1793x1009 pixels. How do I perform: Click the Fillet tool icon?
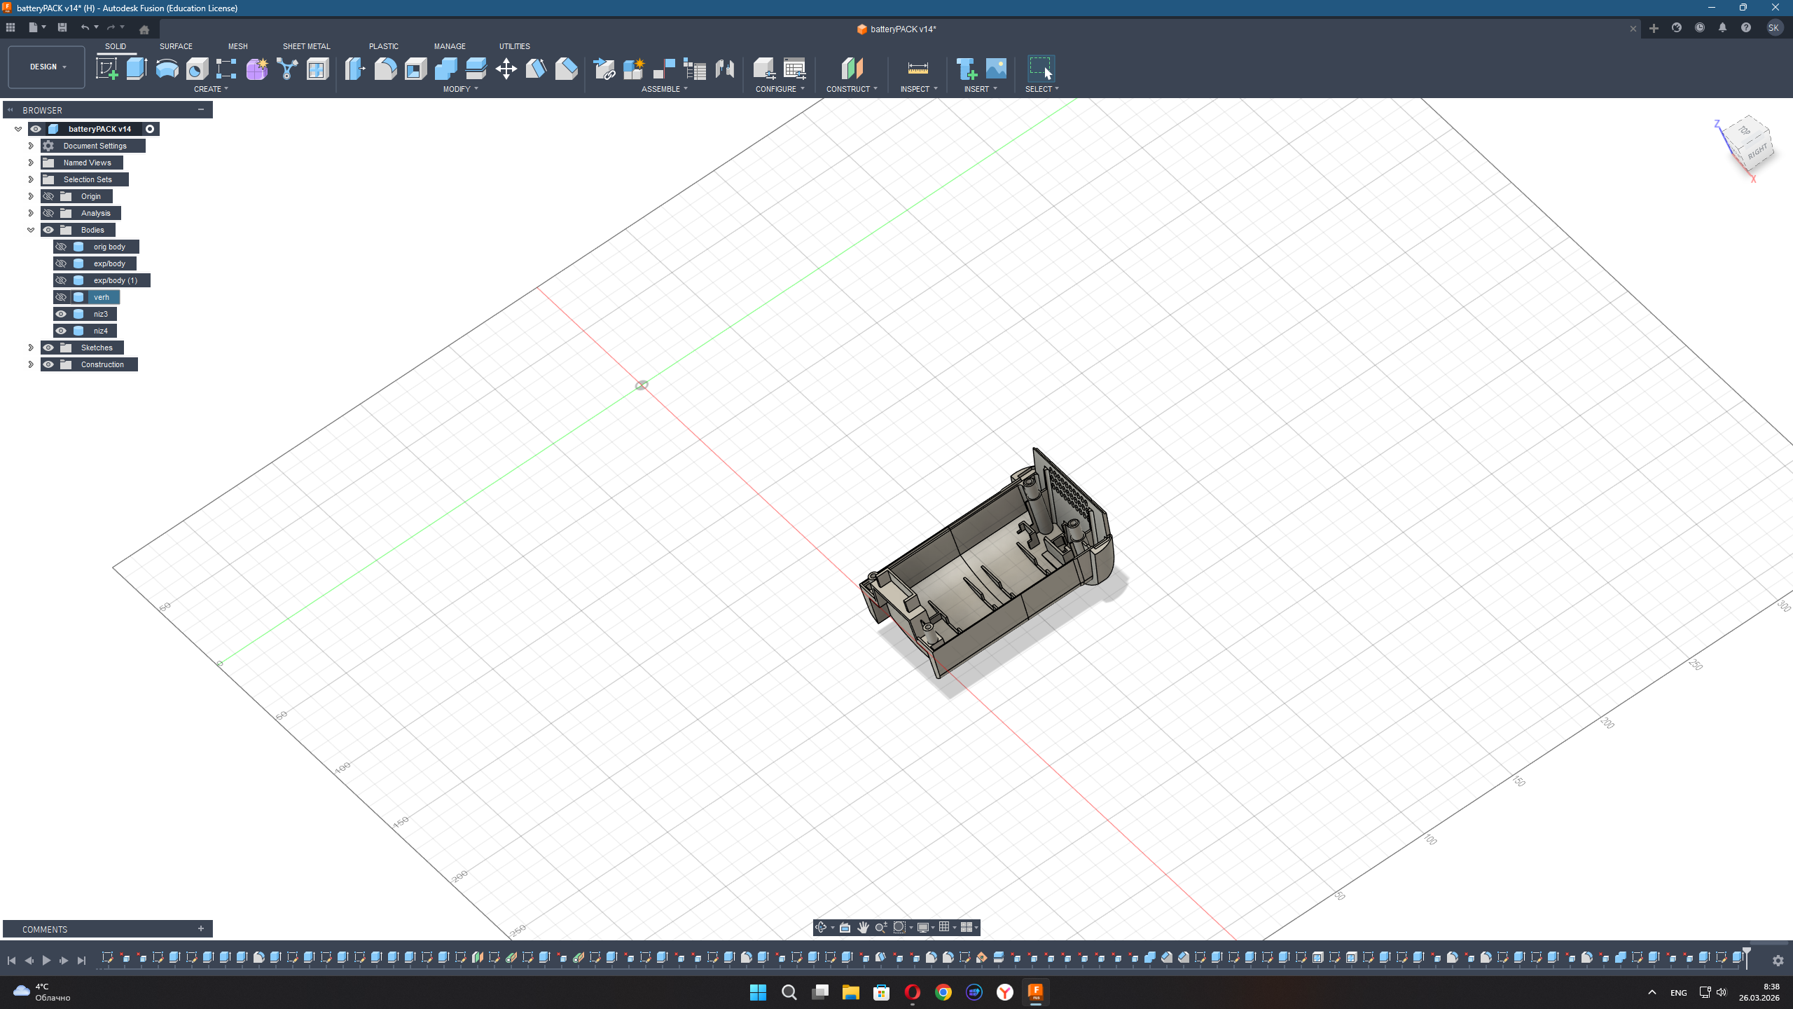385,69
